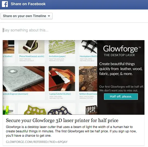
Task: Select the Macbook Engrave aluminum thumbnail
Action: point(24,79)
